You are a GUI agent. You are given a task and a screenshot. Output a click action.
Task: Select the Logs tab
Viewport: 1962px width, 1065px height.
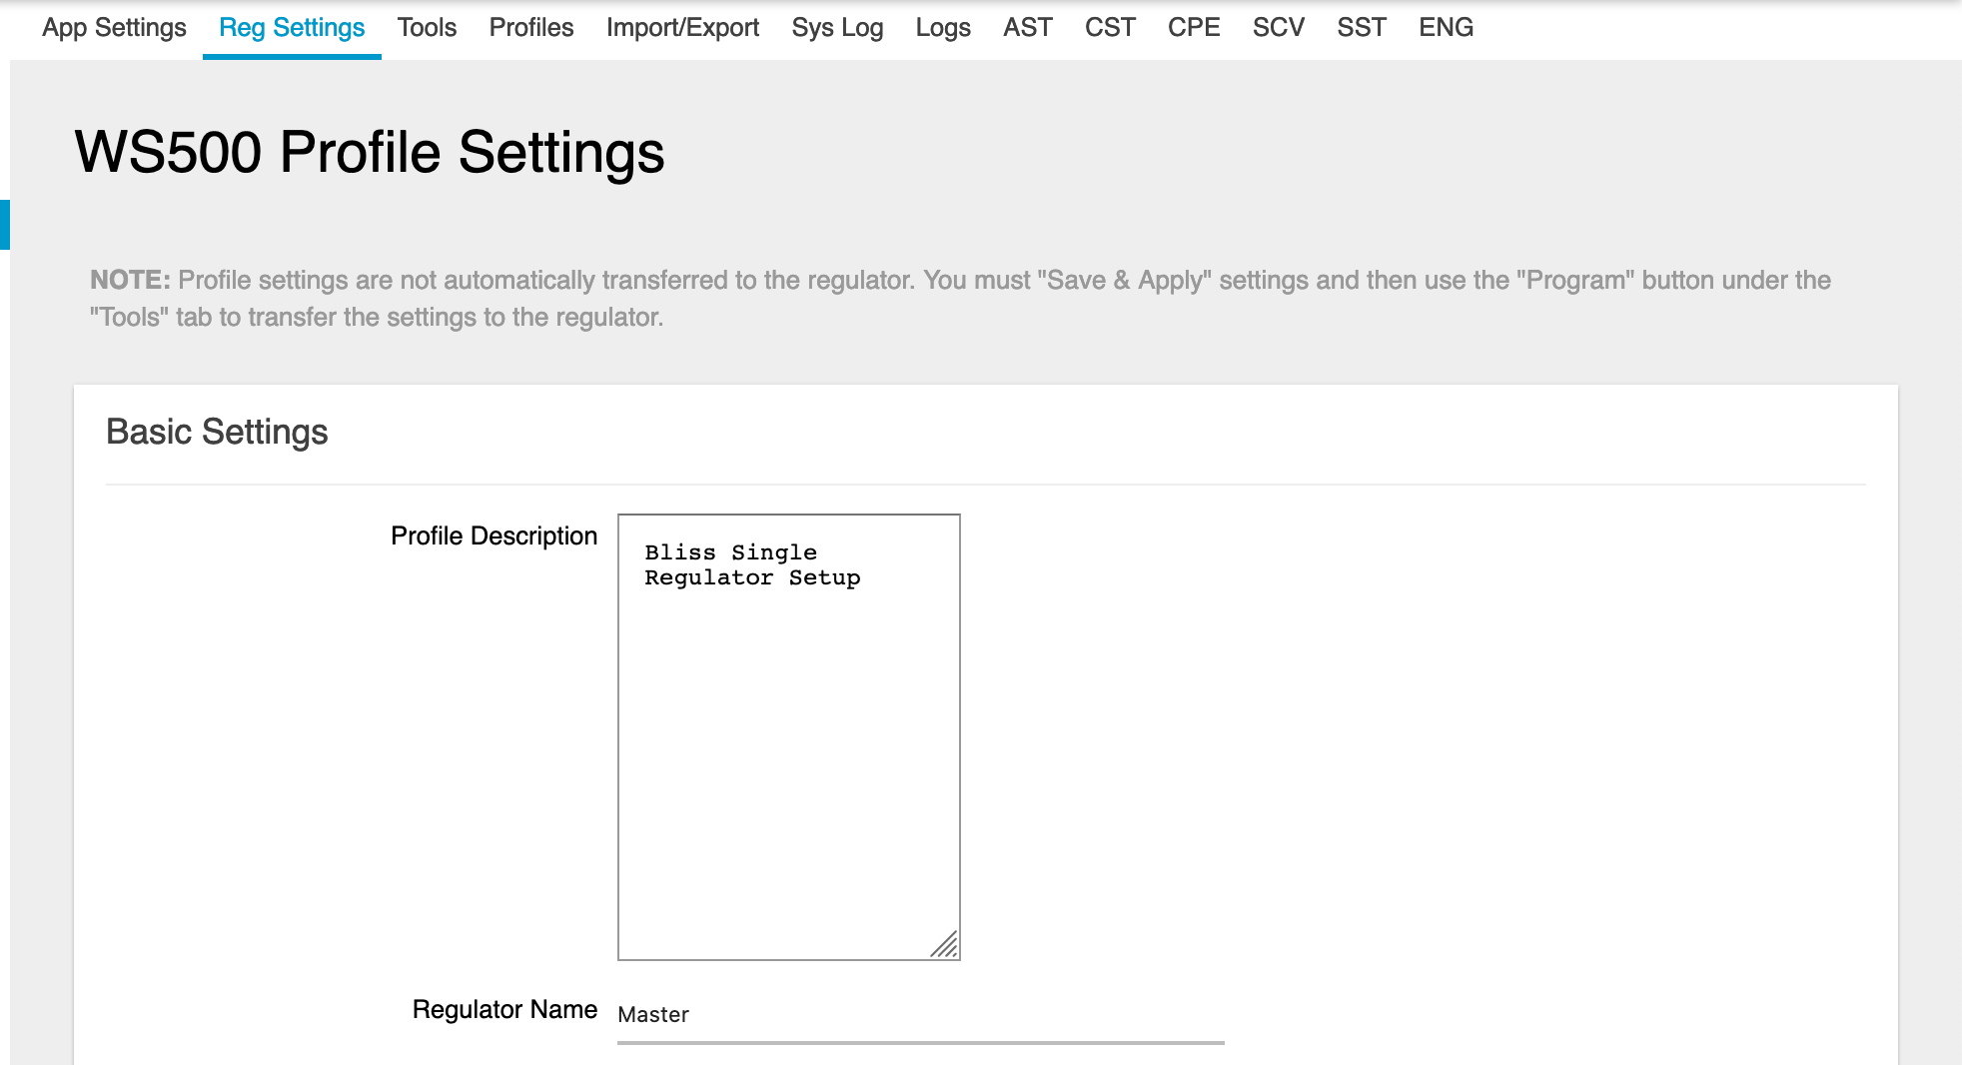tap(942, 27)
